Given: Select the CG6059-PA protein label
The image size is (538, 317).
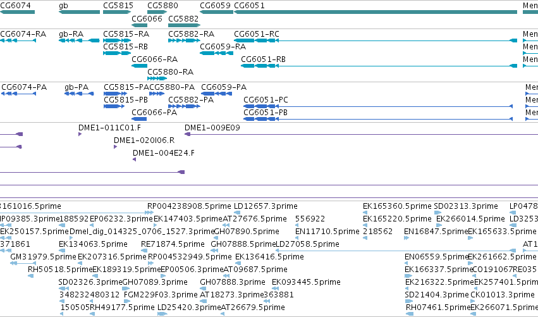Looking at the screenshot, I should (224, 87).
